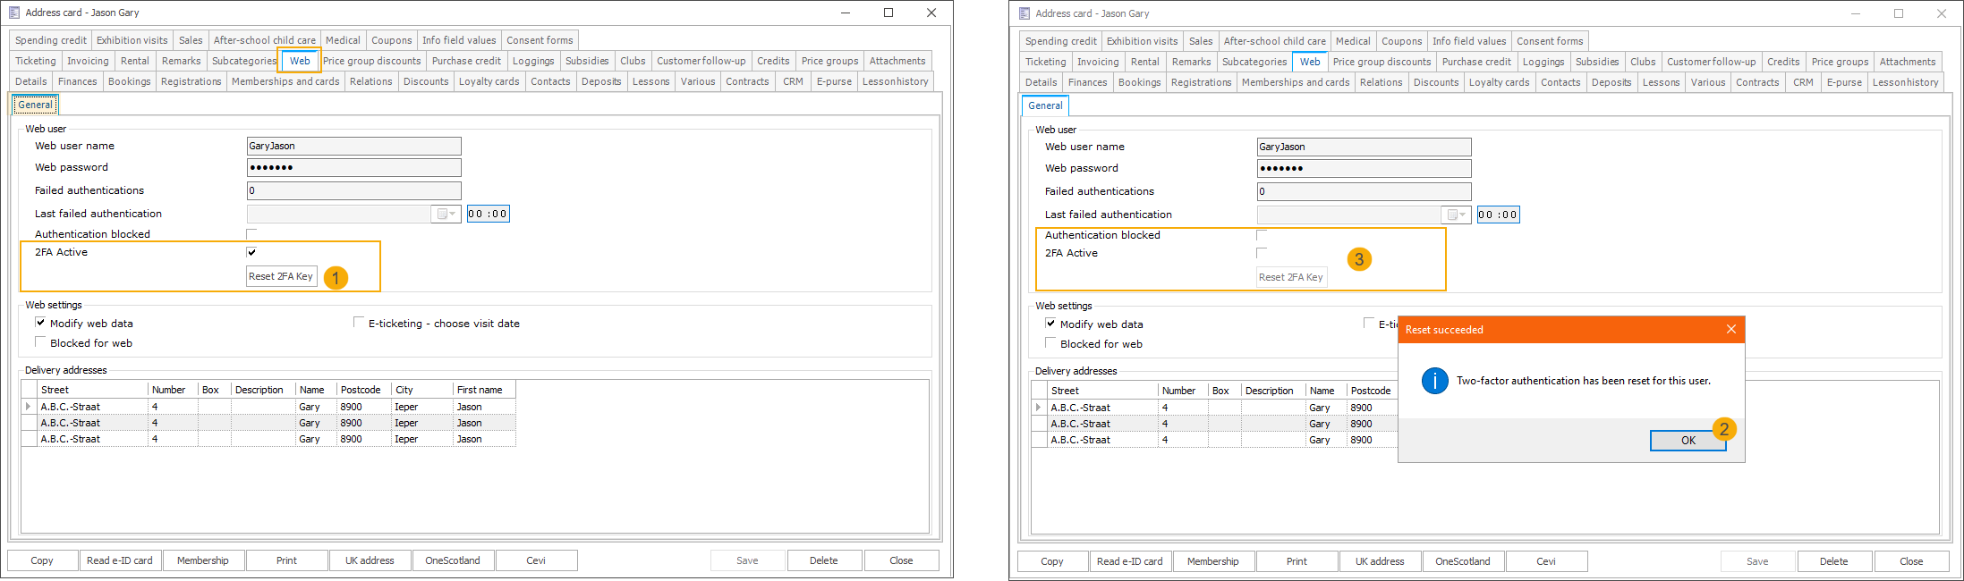Maximize the right Address card window
The image size is (1964, 581).
click(x=1898, y=13)
